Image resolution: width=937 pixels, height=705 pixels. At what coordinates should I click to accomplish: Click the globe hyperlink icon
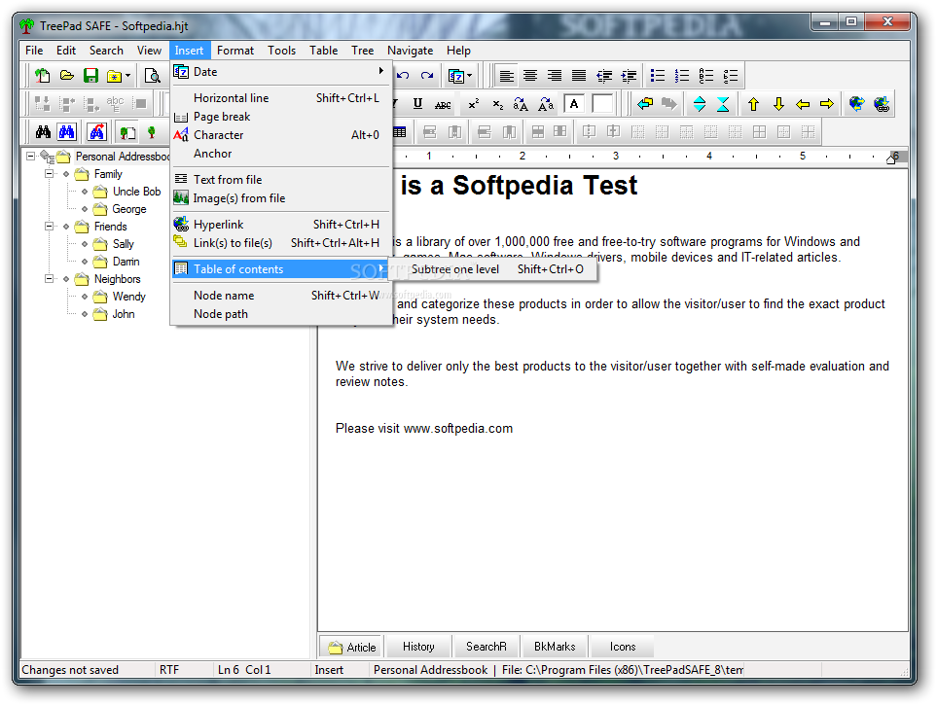tap(856, 105)
